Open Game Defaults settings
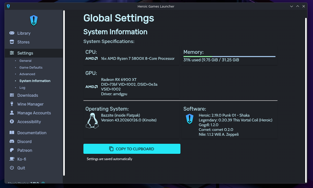This screenshot has height=188, width=313. tap(31, 67)
